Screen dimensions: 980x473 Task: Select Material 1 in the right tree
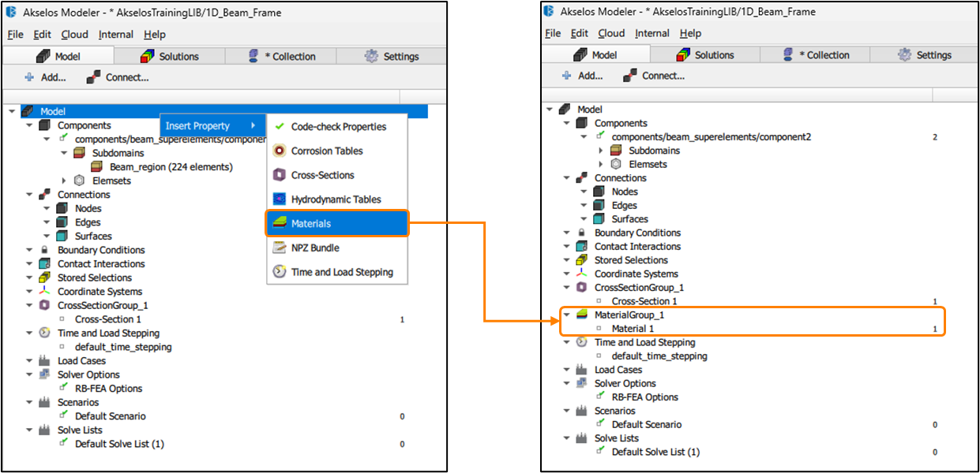tap(633, 329)
